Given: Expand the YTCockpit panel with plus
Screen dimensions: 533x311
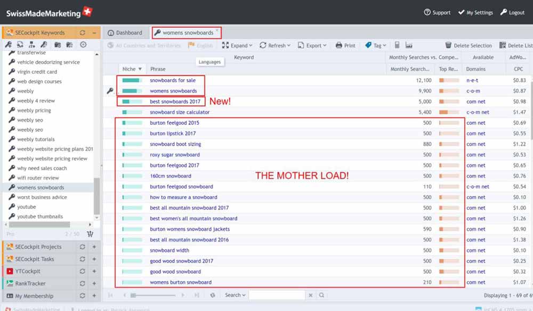Looking at the screenshot, I should (94, 271).
